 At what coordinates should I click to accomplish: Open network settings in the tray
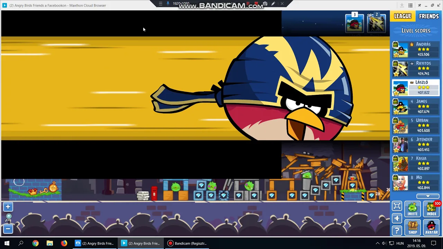point(391,243)
